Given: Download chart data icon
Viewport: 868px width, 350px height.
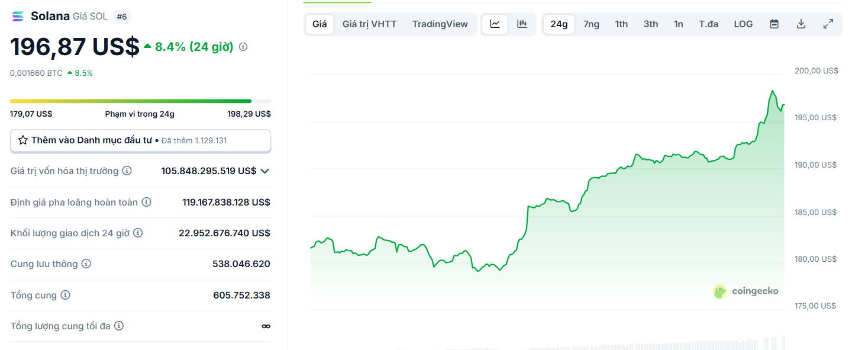Looking at the screenshot, I should click(x=801, y=24).
